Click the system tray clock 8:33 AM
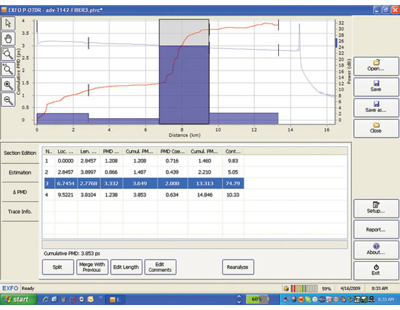This screenshot has width=400, height=310. [x=386, y=299]
